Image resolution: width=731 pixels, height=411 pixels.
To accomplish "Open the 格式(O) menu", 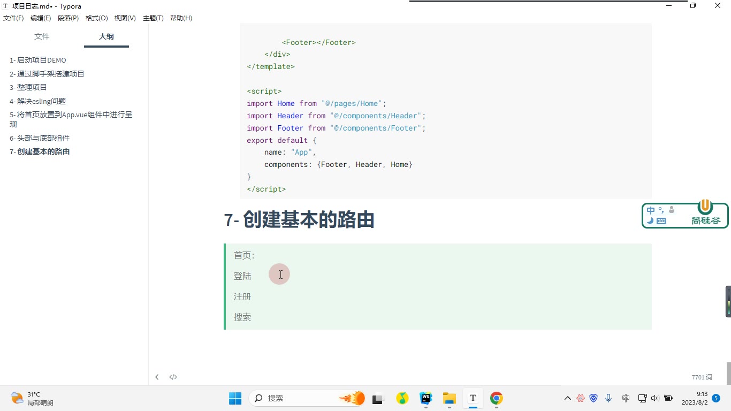I will (x=96, y=18).
